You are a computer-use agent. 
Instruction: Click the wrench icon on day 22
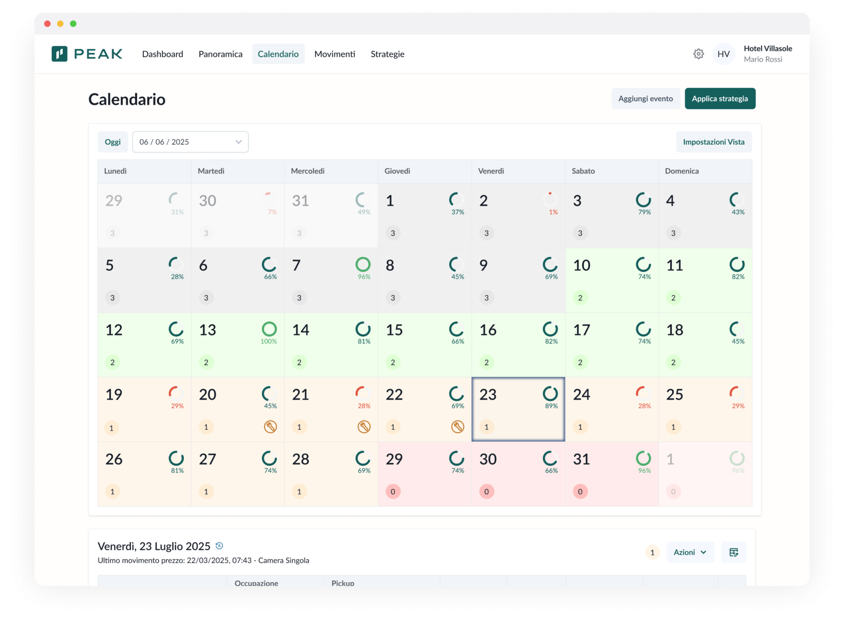pos(458,427)
